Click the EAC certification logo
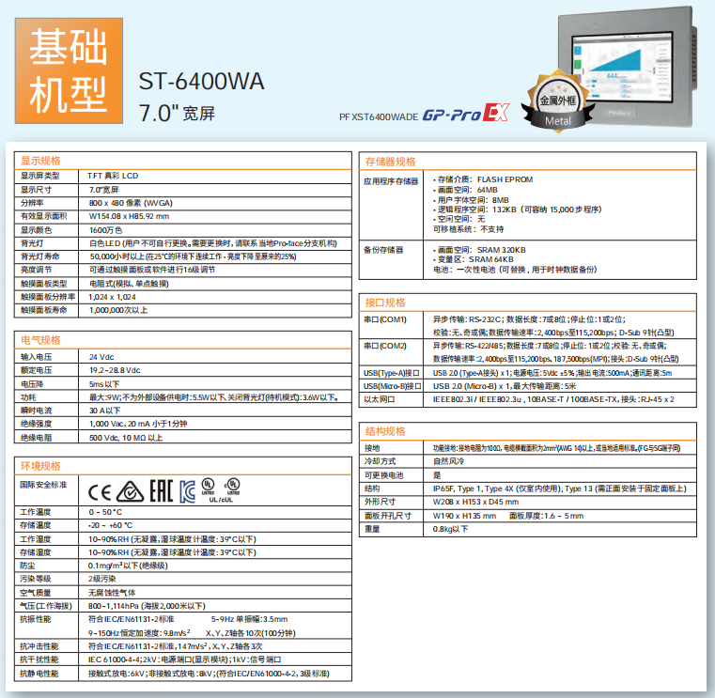The image size is (715, 698). point(162,491)
